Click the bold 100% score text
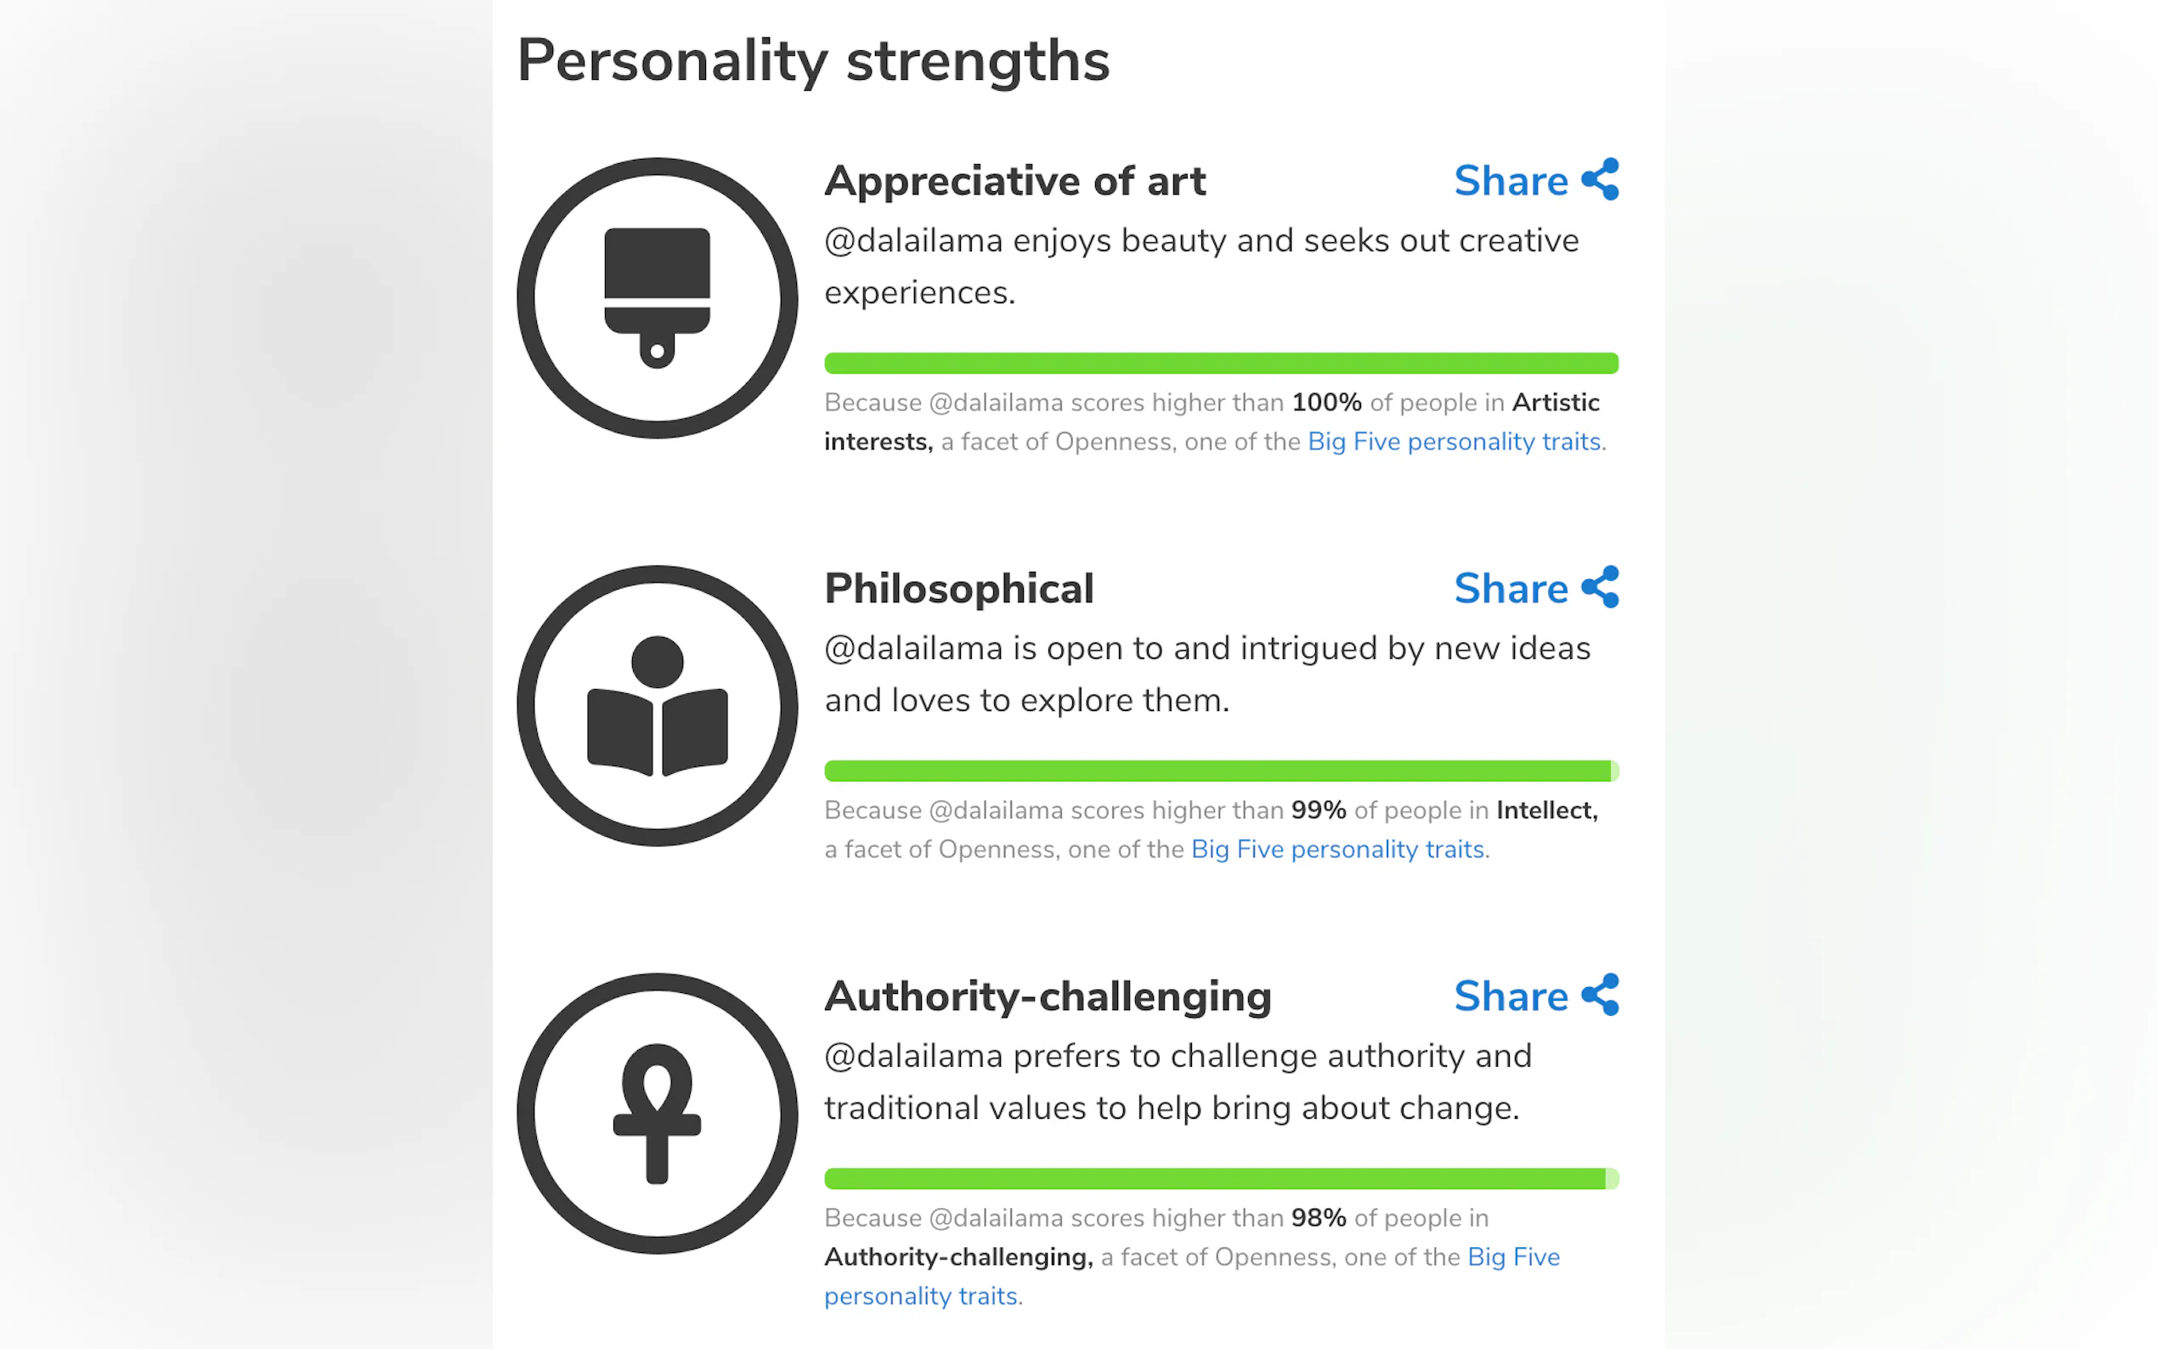 pos(1325,403)
